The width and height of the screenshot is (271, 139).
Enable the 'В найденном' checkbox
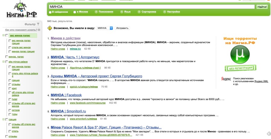pos(50,12)
